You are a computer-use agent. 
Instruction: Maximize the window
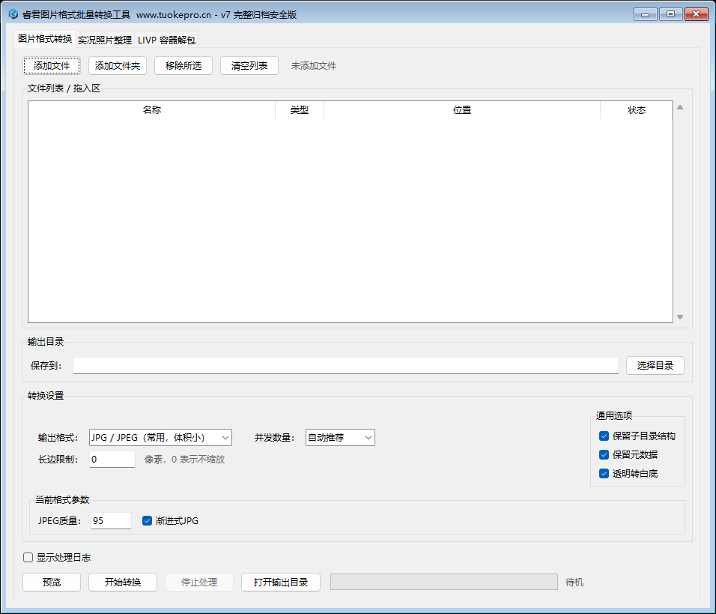click(670, 14)
